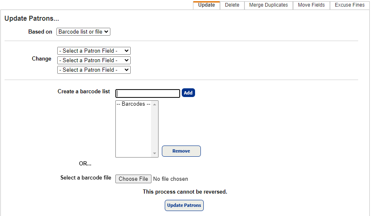Click the Choose File button
Viewport: 371px width, 216px height.
click(x=133, y=179)
